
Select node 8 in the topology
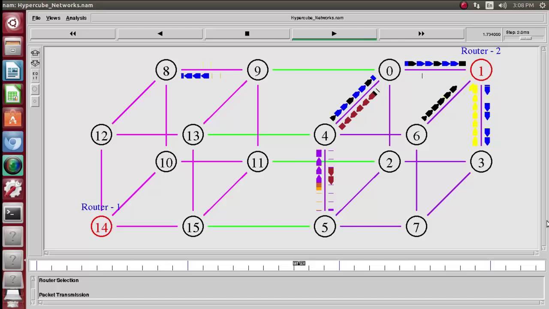[166, 70]
